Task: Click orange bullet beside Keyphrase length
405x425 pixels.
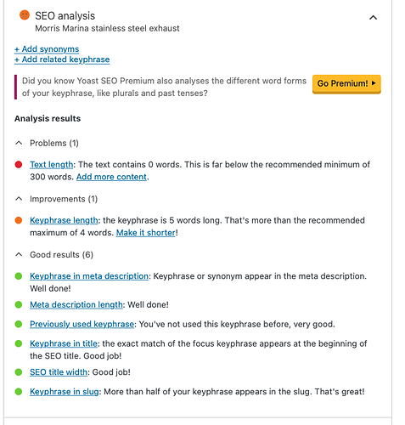Action: point(19,220)
